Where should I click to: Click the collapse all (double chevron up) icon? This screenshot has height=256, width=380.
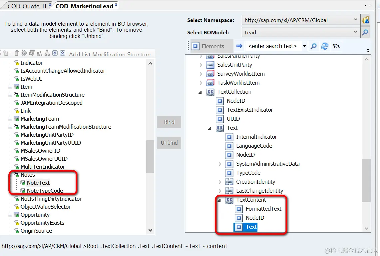click(63, 53)
